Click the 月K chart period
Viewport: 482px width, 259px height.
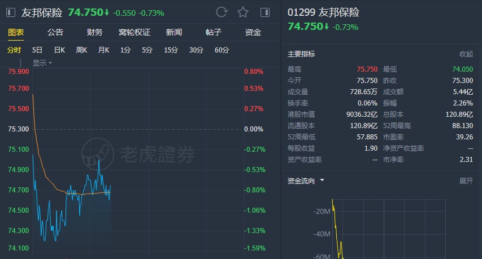(x=103, y=50)
